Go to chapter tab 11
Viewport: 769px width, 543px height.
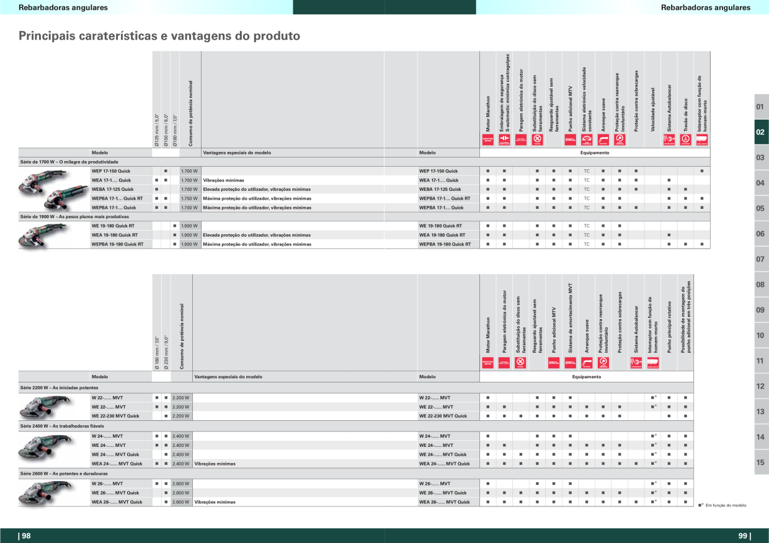[x=762, y=361]
